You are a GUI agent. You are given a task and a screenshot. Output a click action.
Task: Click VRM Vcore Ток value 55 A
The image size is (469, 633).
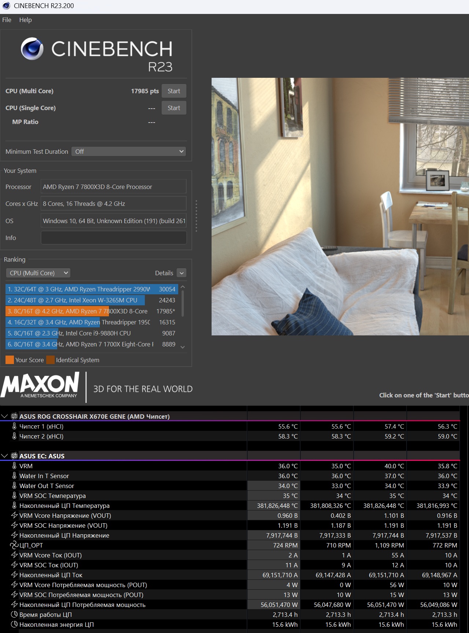(x=397, y=555)
